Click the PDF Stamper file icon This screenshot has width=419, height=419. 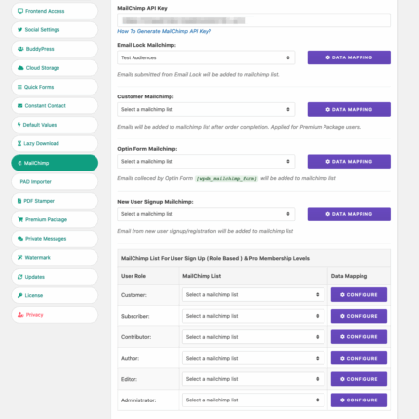coord(19,201)
